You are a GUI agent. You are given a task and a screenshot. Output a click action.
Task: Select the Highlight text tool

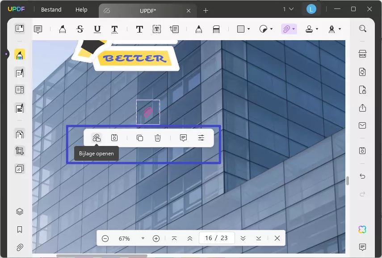(x=62, y=29)
